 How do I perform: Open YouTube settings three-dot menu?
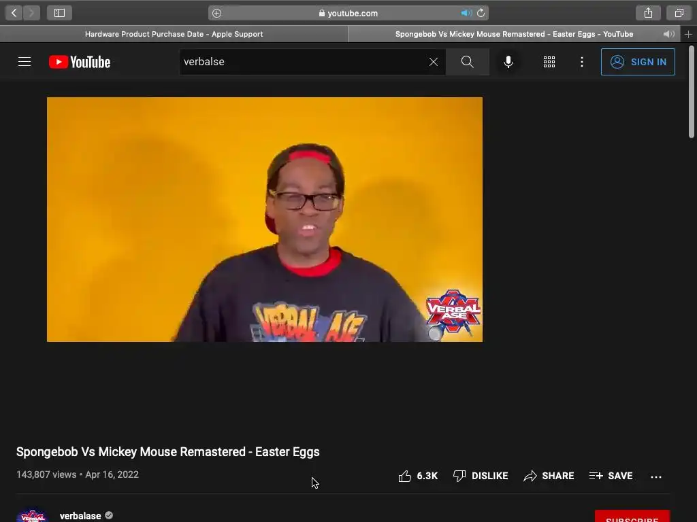(582, 62)
